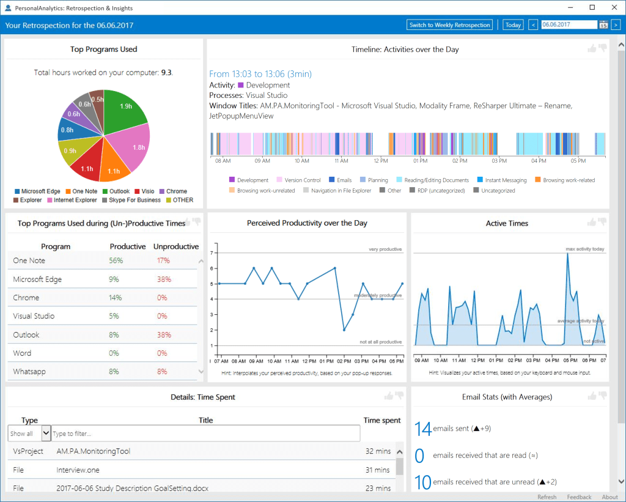
Task: Select the Whatsapp program row
Action: pos(102,371)
